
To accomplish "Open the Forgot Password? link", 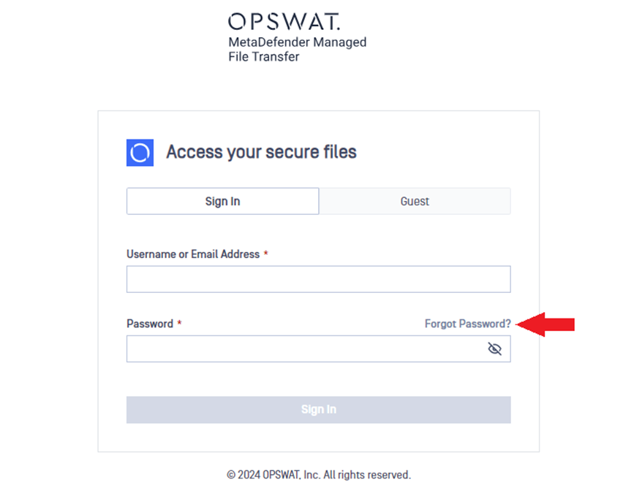I will [x=468, y=324].
